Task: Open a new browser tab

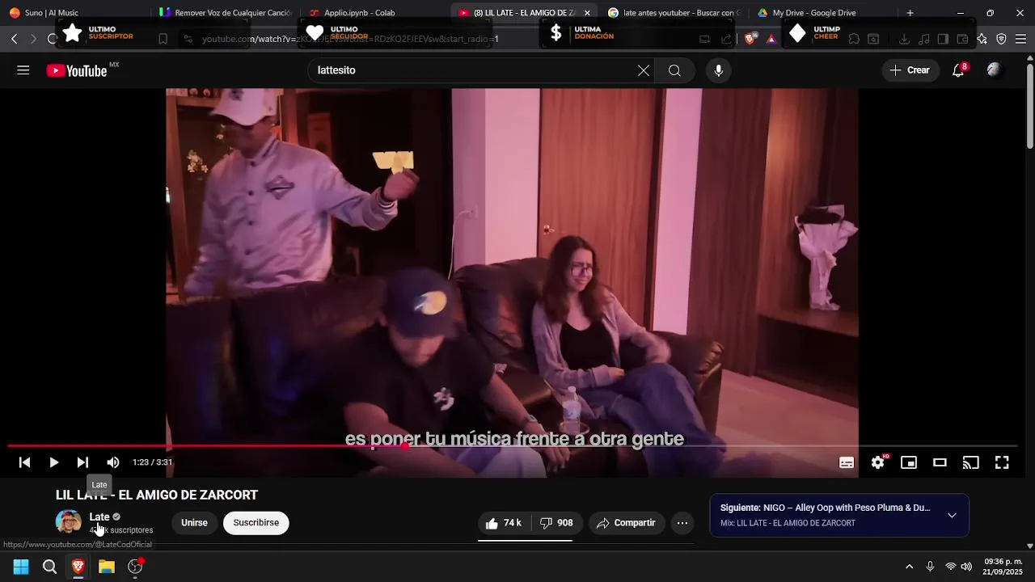Action: 910,13
